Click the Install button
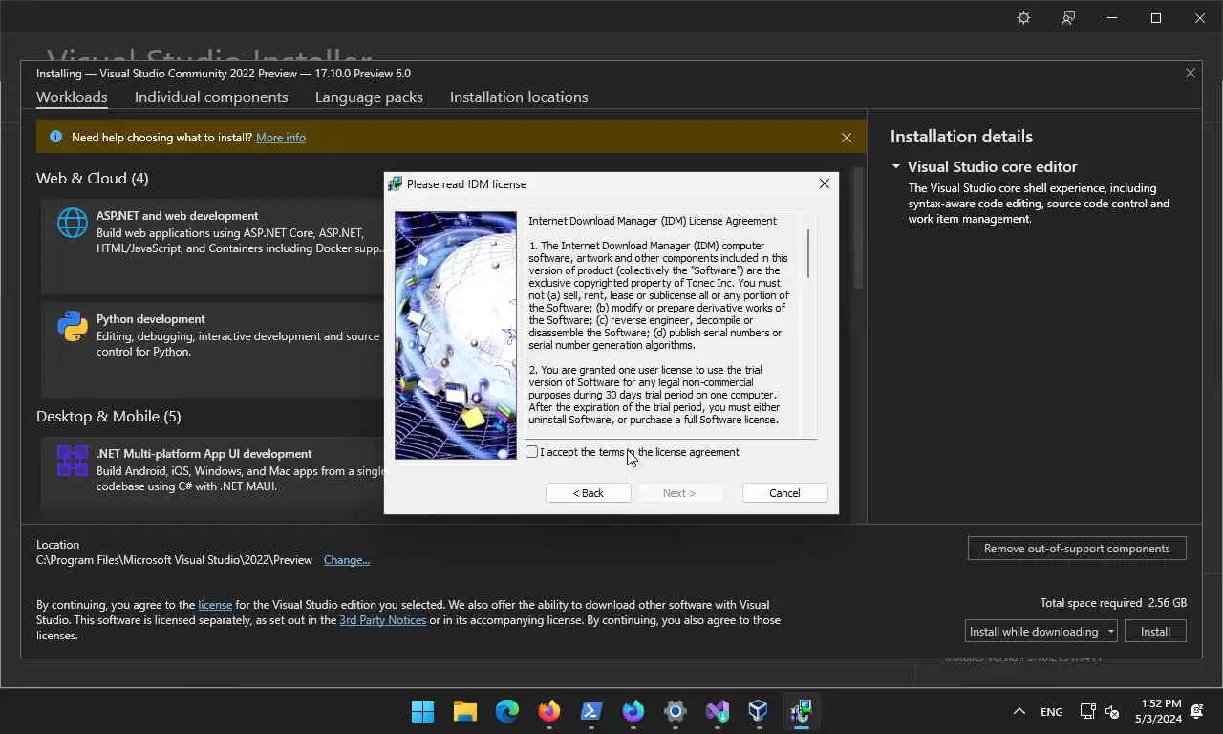Screen dimensions: 1223x734 click(1155, 632)
